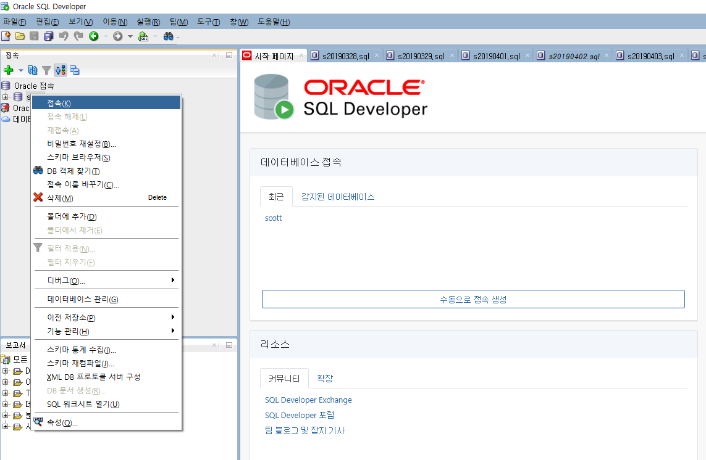Click the green plus New Connection icon
This screenshot has height=460, width=706.
tap(8, 70)
